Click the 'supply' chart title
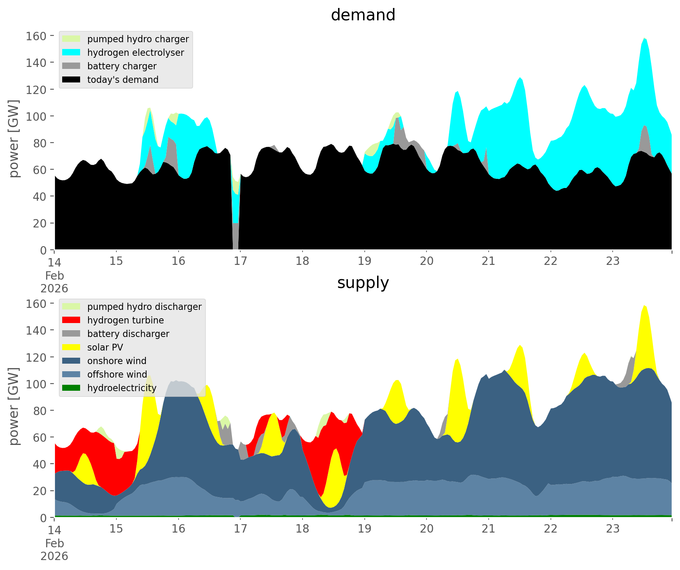680x570 pixels. (363, 283)
